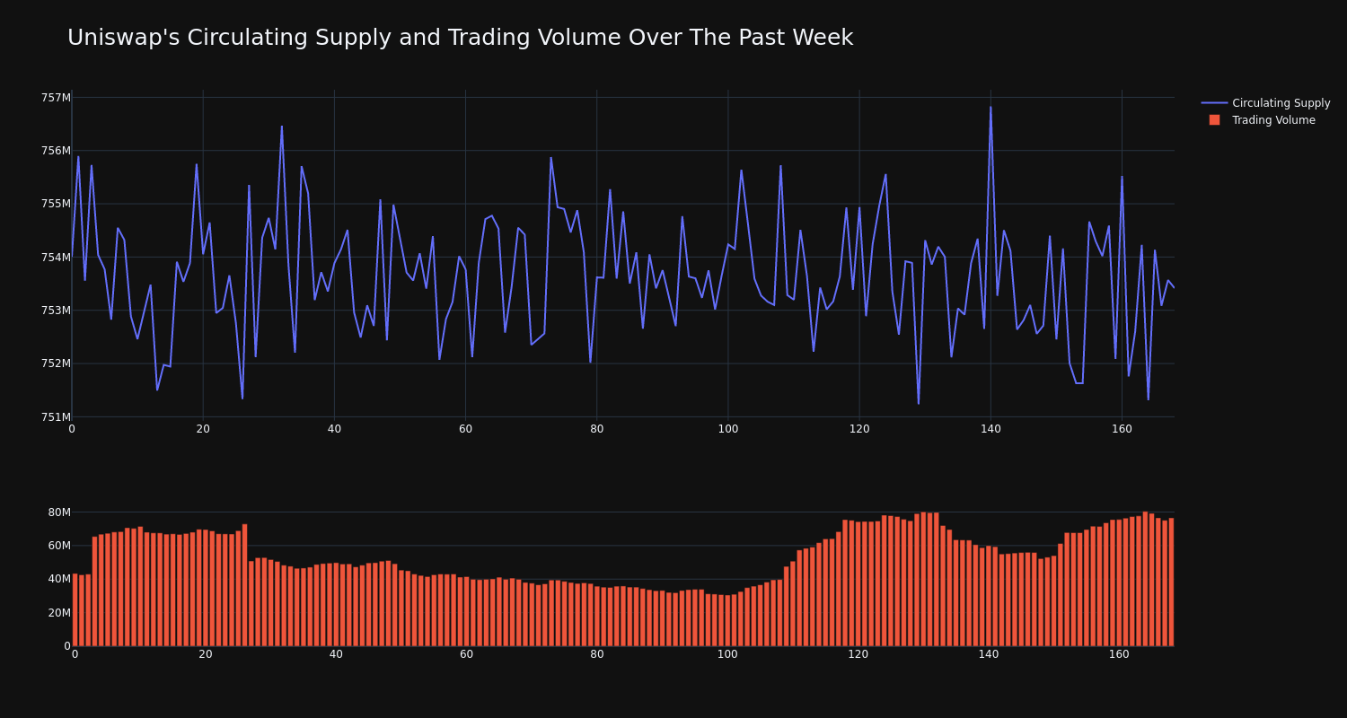The image size is (1347, 718).
Task: Click x-axis label 60 of supply chart
Action: point(465,429)
